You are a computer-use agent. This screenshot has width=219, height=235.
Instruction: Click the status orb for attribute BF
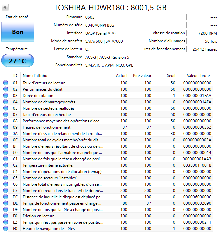tap(6, 146)
